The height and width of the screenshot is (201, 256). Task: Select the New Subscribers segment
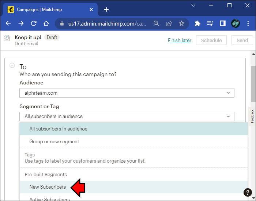click(133, 187)
